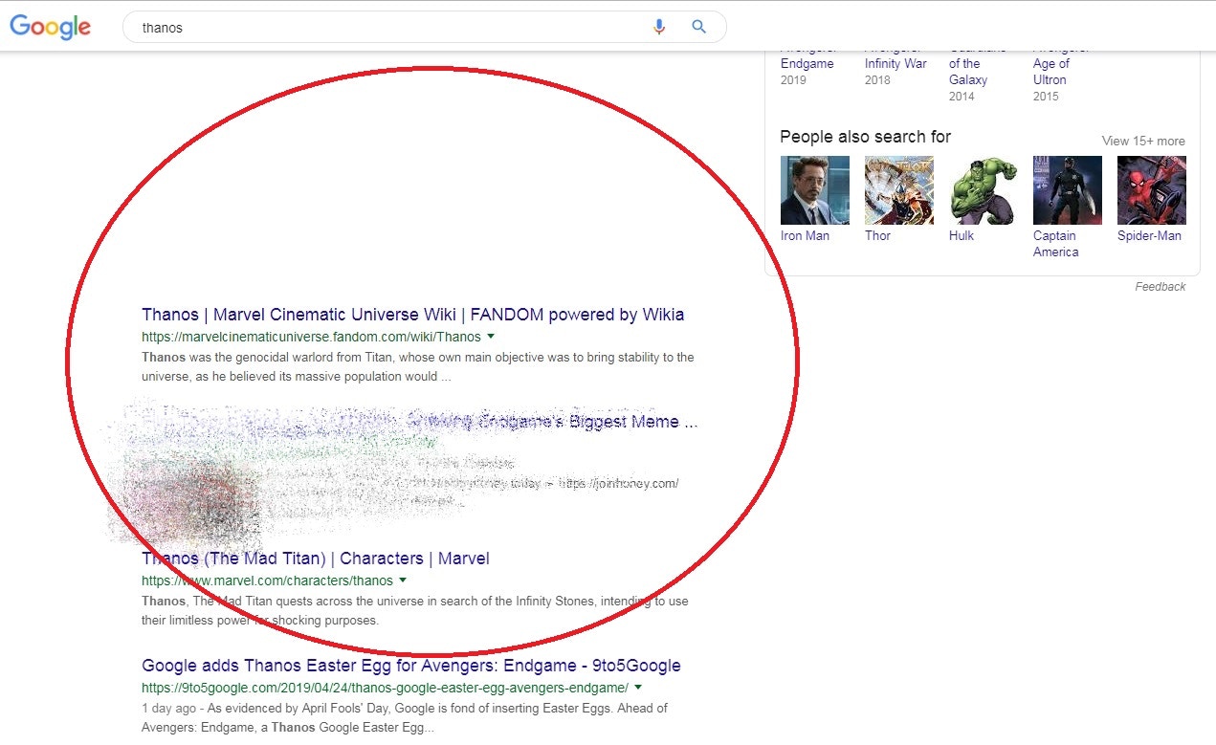The width and height of the screenshot is (1216, 745).
Task: Open Avengers Endgame 2019 movie link
Action: pos(807,64)
